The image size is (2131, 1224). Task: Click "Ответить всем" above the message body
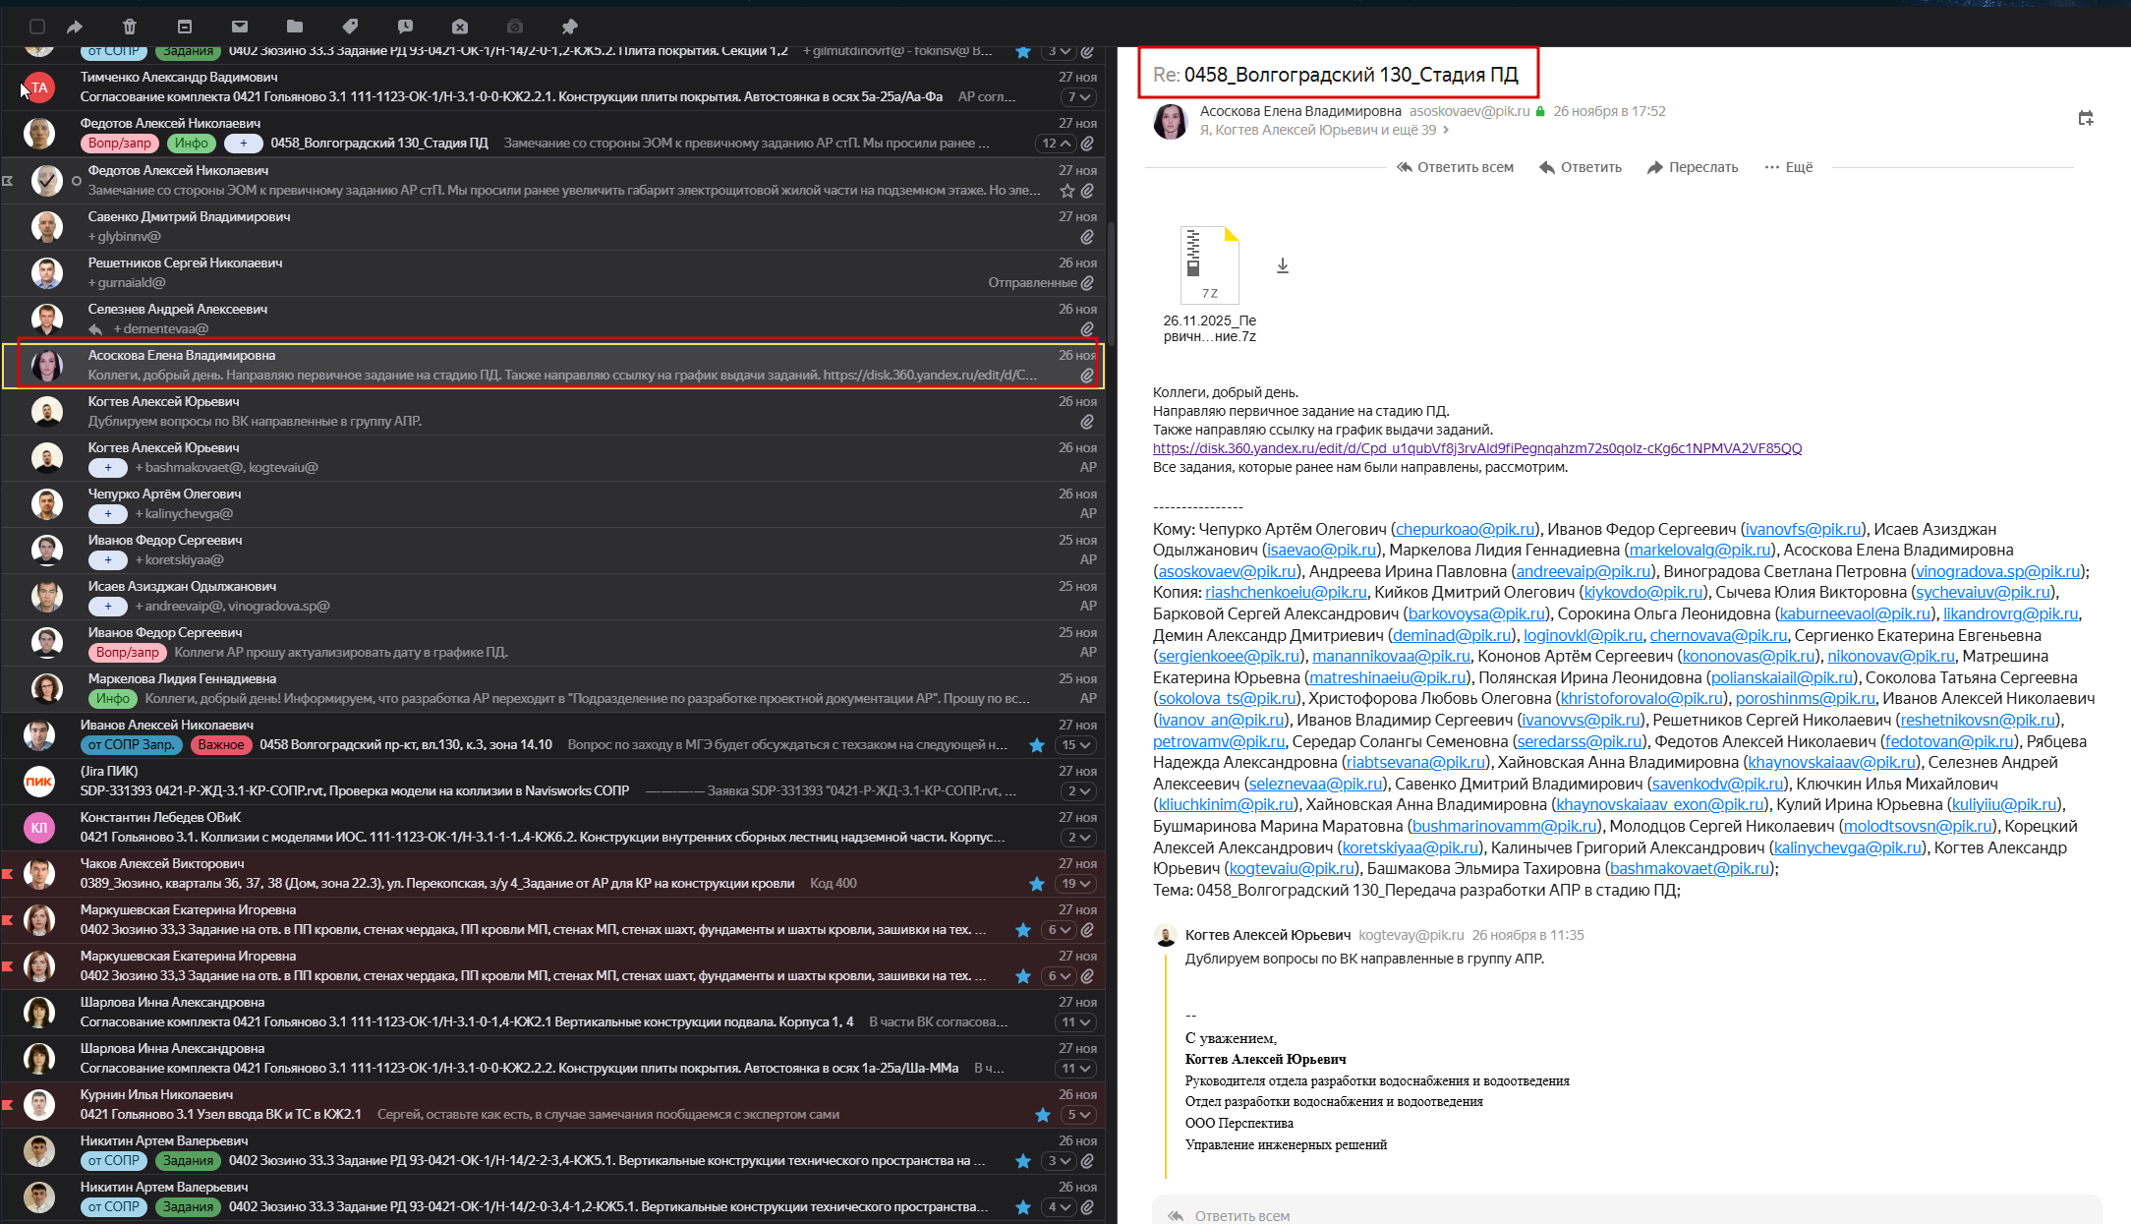pyautogui.click(x=1455, y=167)
